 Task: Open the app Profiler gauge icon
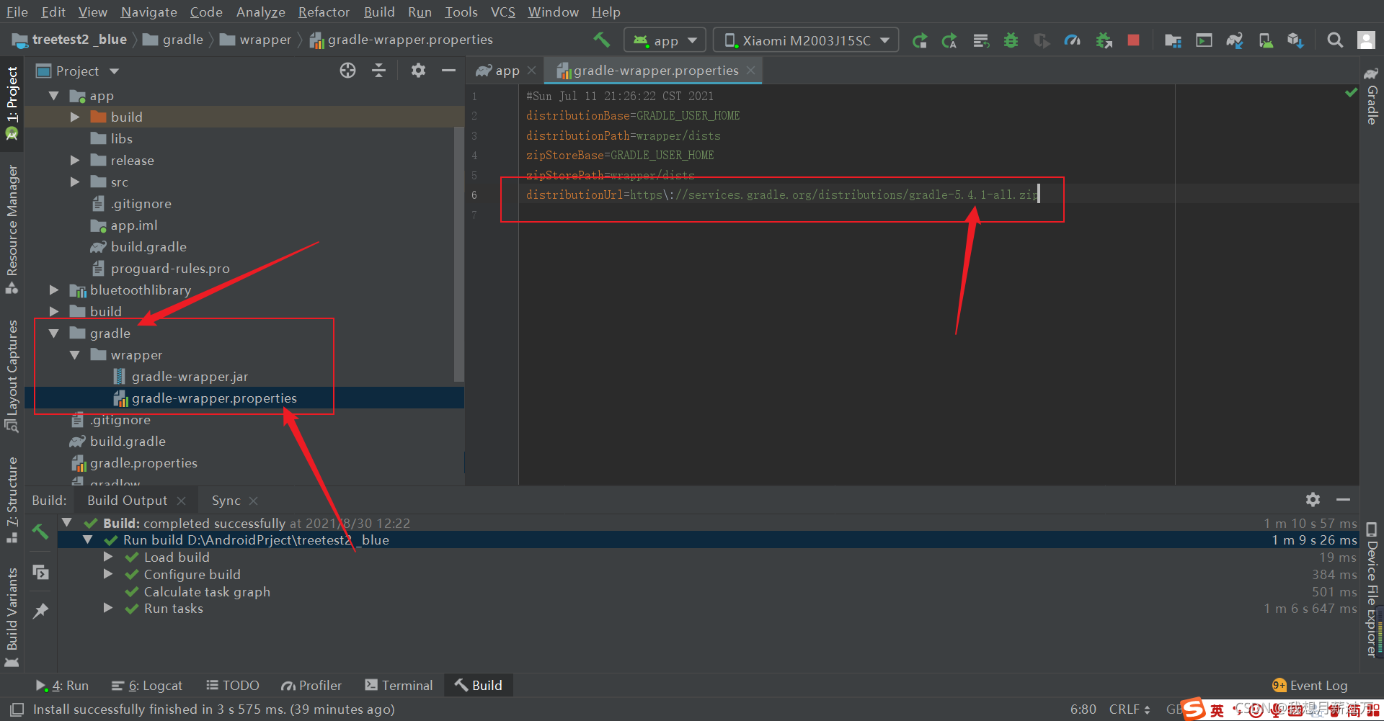click(1073, 40)
